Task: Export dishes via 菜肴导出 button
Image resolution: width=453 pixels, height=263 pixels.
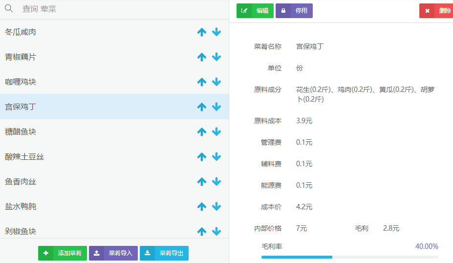Action: point(164,253)
